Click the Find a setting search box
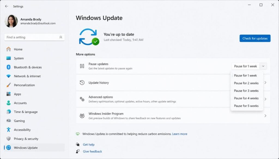Viewport: 279px width, 159px height. pos(34,37)
